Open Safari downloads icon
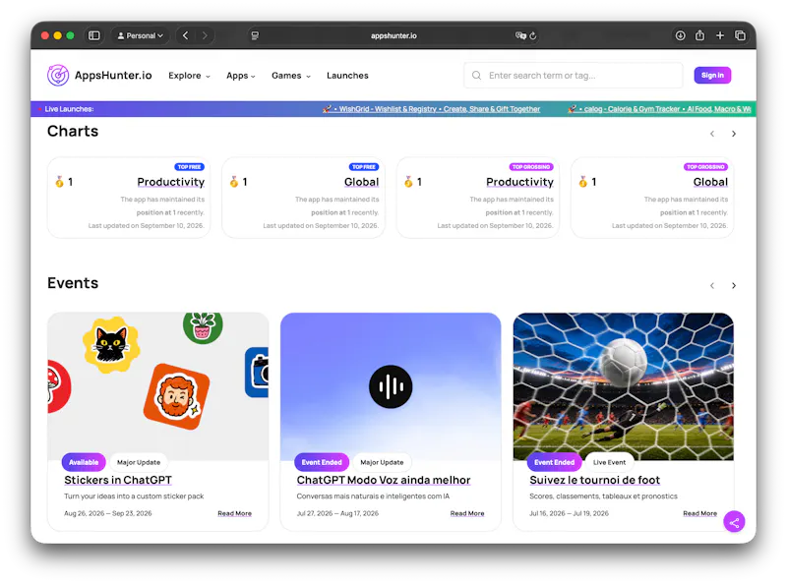This screenshot has height=584, width=787. pyautogui.click(x=680, y=35)
